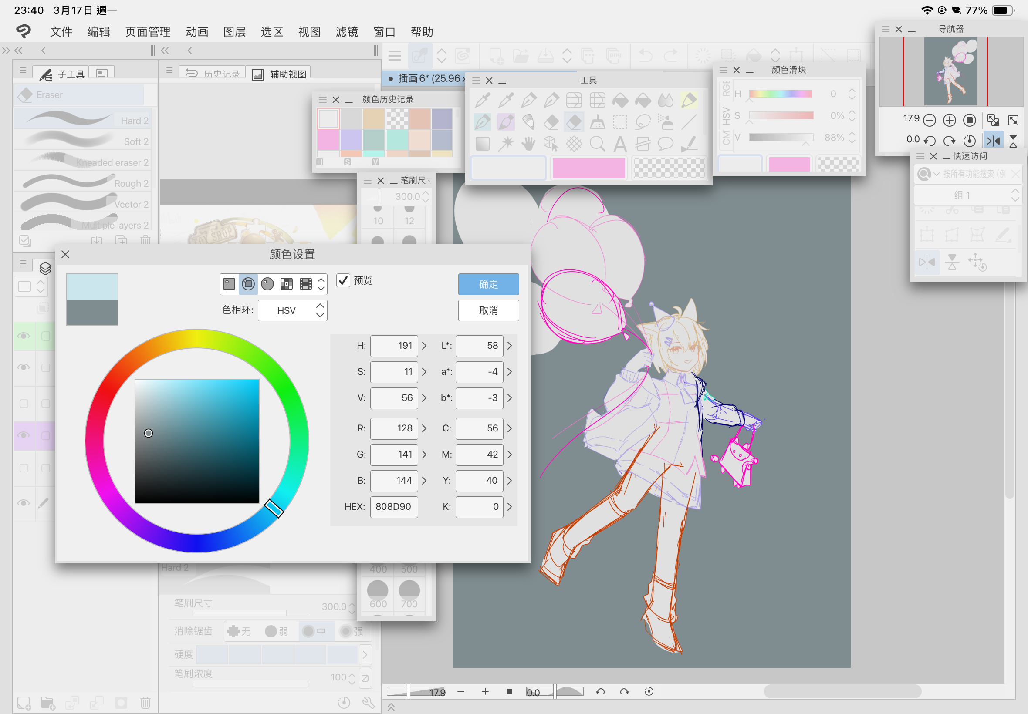Select the 3D Object operation tool

click(x=551, y=144)
